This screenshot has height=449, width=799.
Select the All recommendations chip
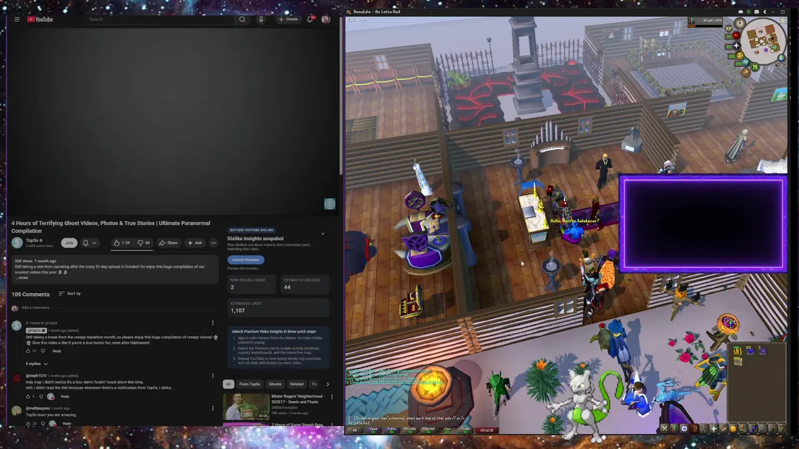[228, 384]
